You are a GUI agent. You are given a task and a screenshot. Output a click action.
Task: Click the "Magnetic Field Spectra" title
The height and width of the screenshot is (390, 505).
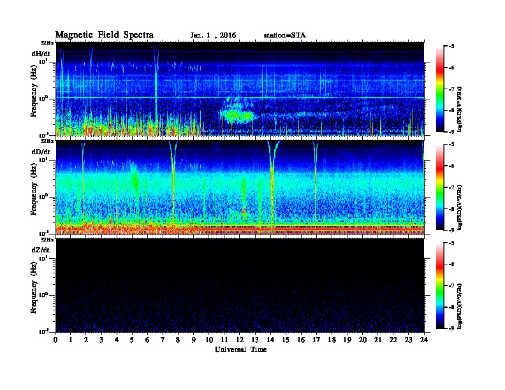pyautogui.click(x=105, y=35)
